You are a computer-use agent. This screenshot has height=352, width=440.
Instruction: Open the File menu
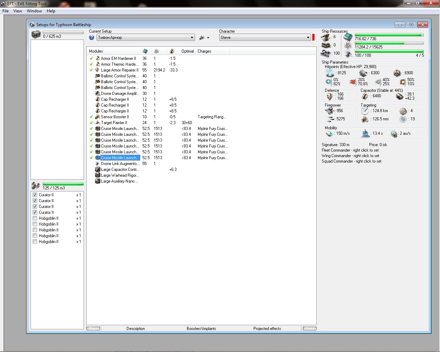5,11
